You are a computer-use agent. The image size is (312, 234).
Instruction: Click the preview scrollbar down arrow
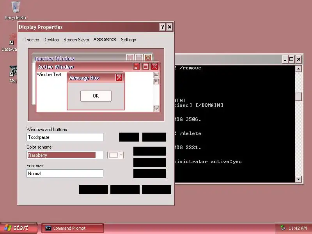click(156, 109)
